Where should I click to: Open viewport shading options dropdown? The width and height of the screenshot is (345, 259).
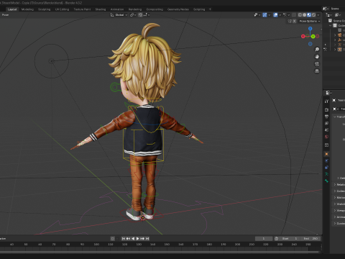tap(318, 15)
